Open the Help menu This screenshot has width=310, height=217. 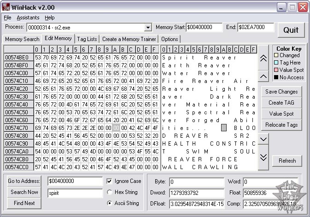click(x=50, y=18)
